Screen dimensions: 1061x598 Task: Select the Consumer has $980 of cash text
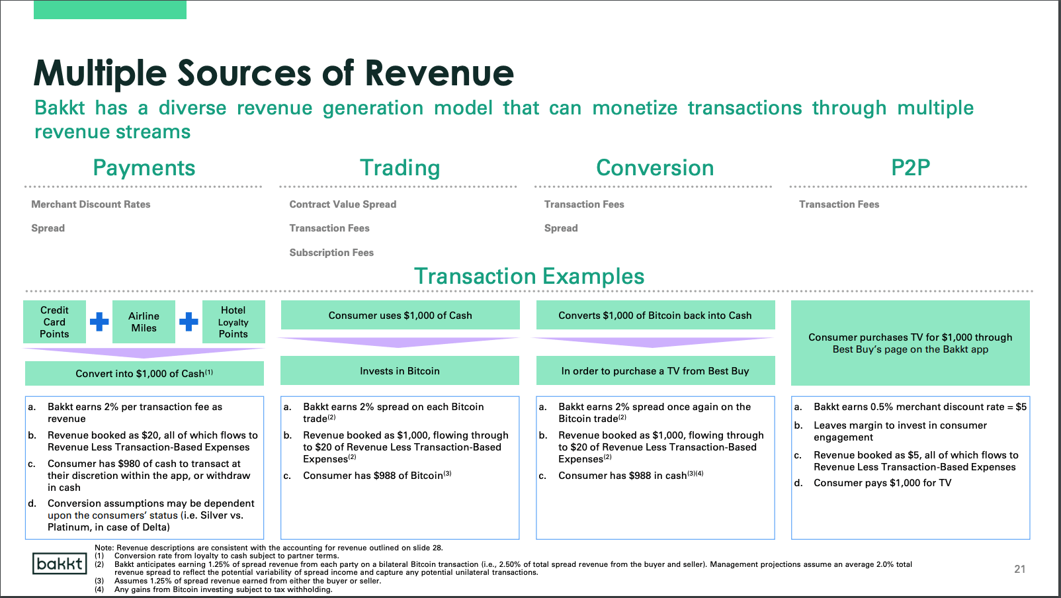(x=149, y=476)
